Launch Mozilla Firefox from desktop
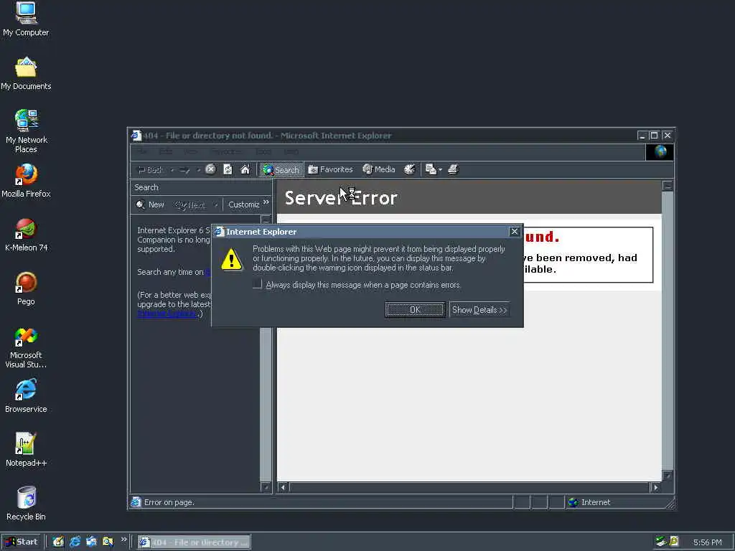Viewport: 735px width, 551px height. pyautogui.click(x=26, y=181)
